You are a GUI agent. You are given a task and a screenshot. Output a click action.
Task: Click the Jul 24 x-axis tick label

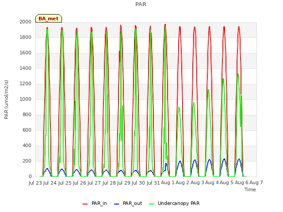[50, 183]
